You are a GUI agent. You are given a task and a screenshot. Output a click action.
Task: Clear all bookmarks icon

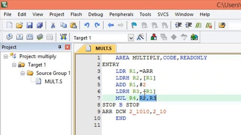coord(165,25)
